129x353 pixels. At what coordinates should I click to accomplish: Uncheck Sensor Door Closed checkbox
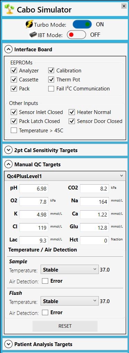pos(72,121)
